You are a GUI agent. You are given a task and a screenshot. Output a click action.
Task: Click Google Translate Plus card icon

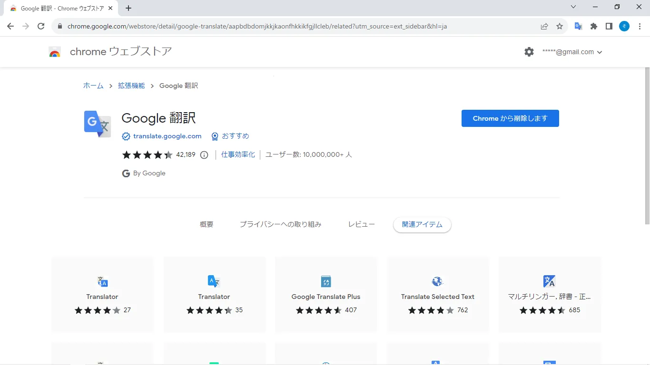[x=326, y=281]
